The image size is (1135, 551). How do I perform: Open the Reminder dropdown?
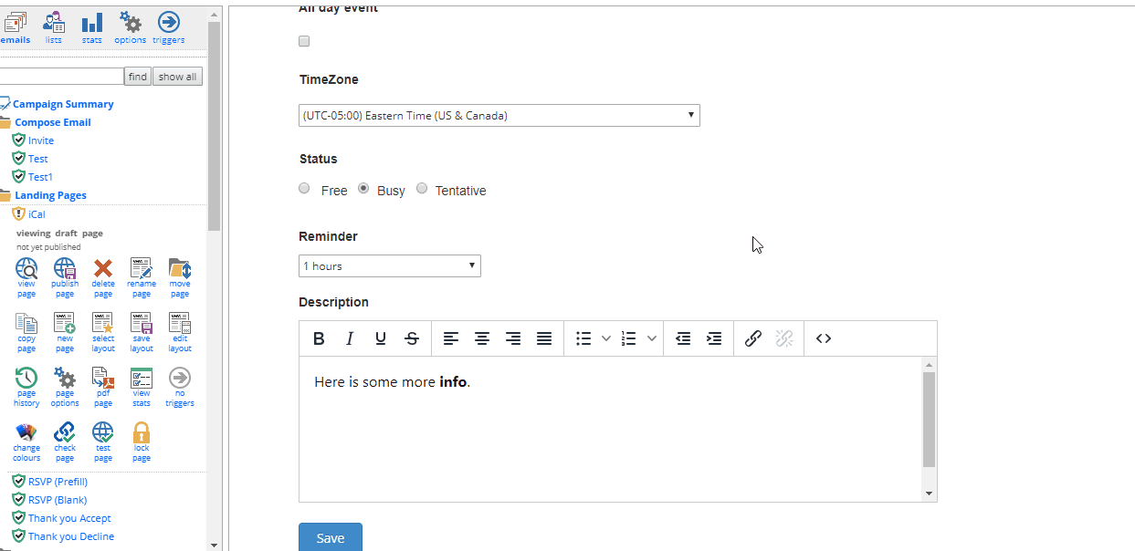390,266
